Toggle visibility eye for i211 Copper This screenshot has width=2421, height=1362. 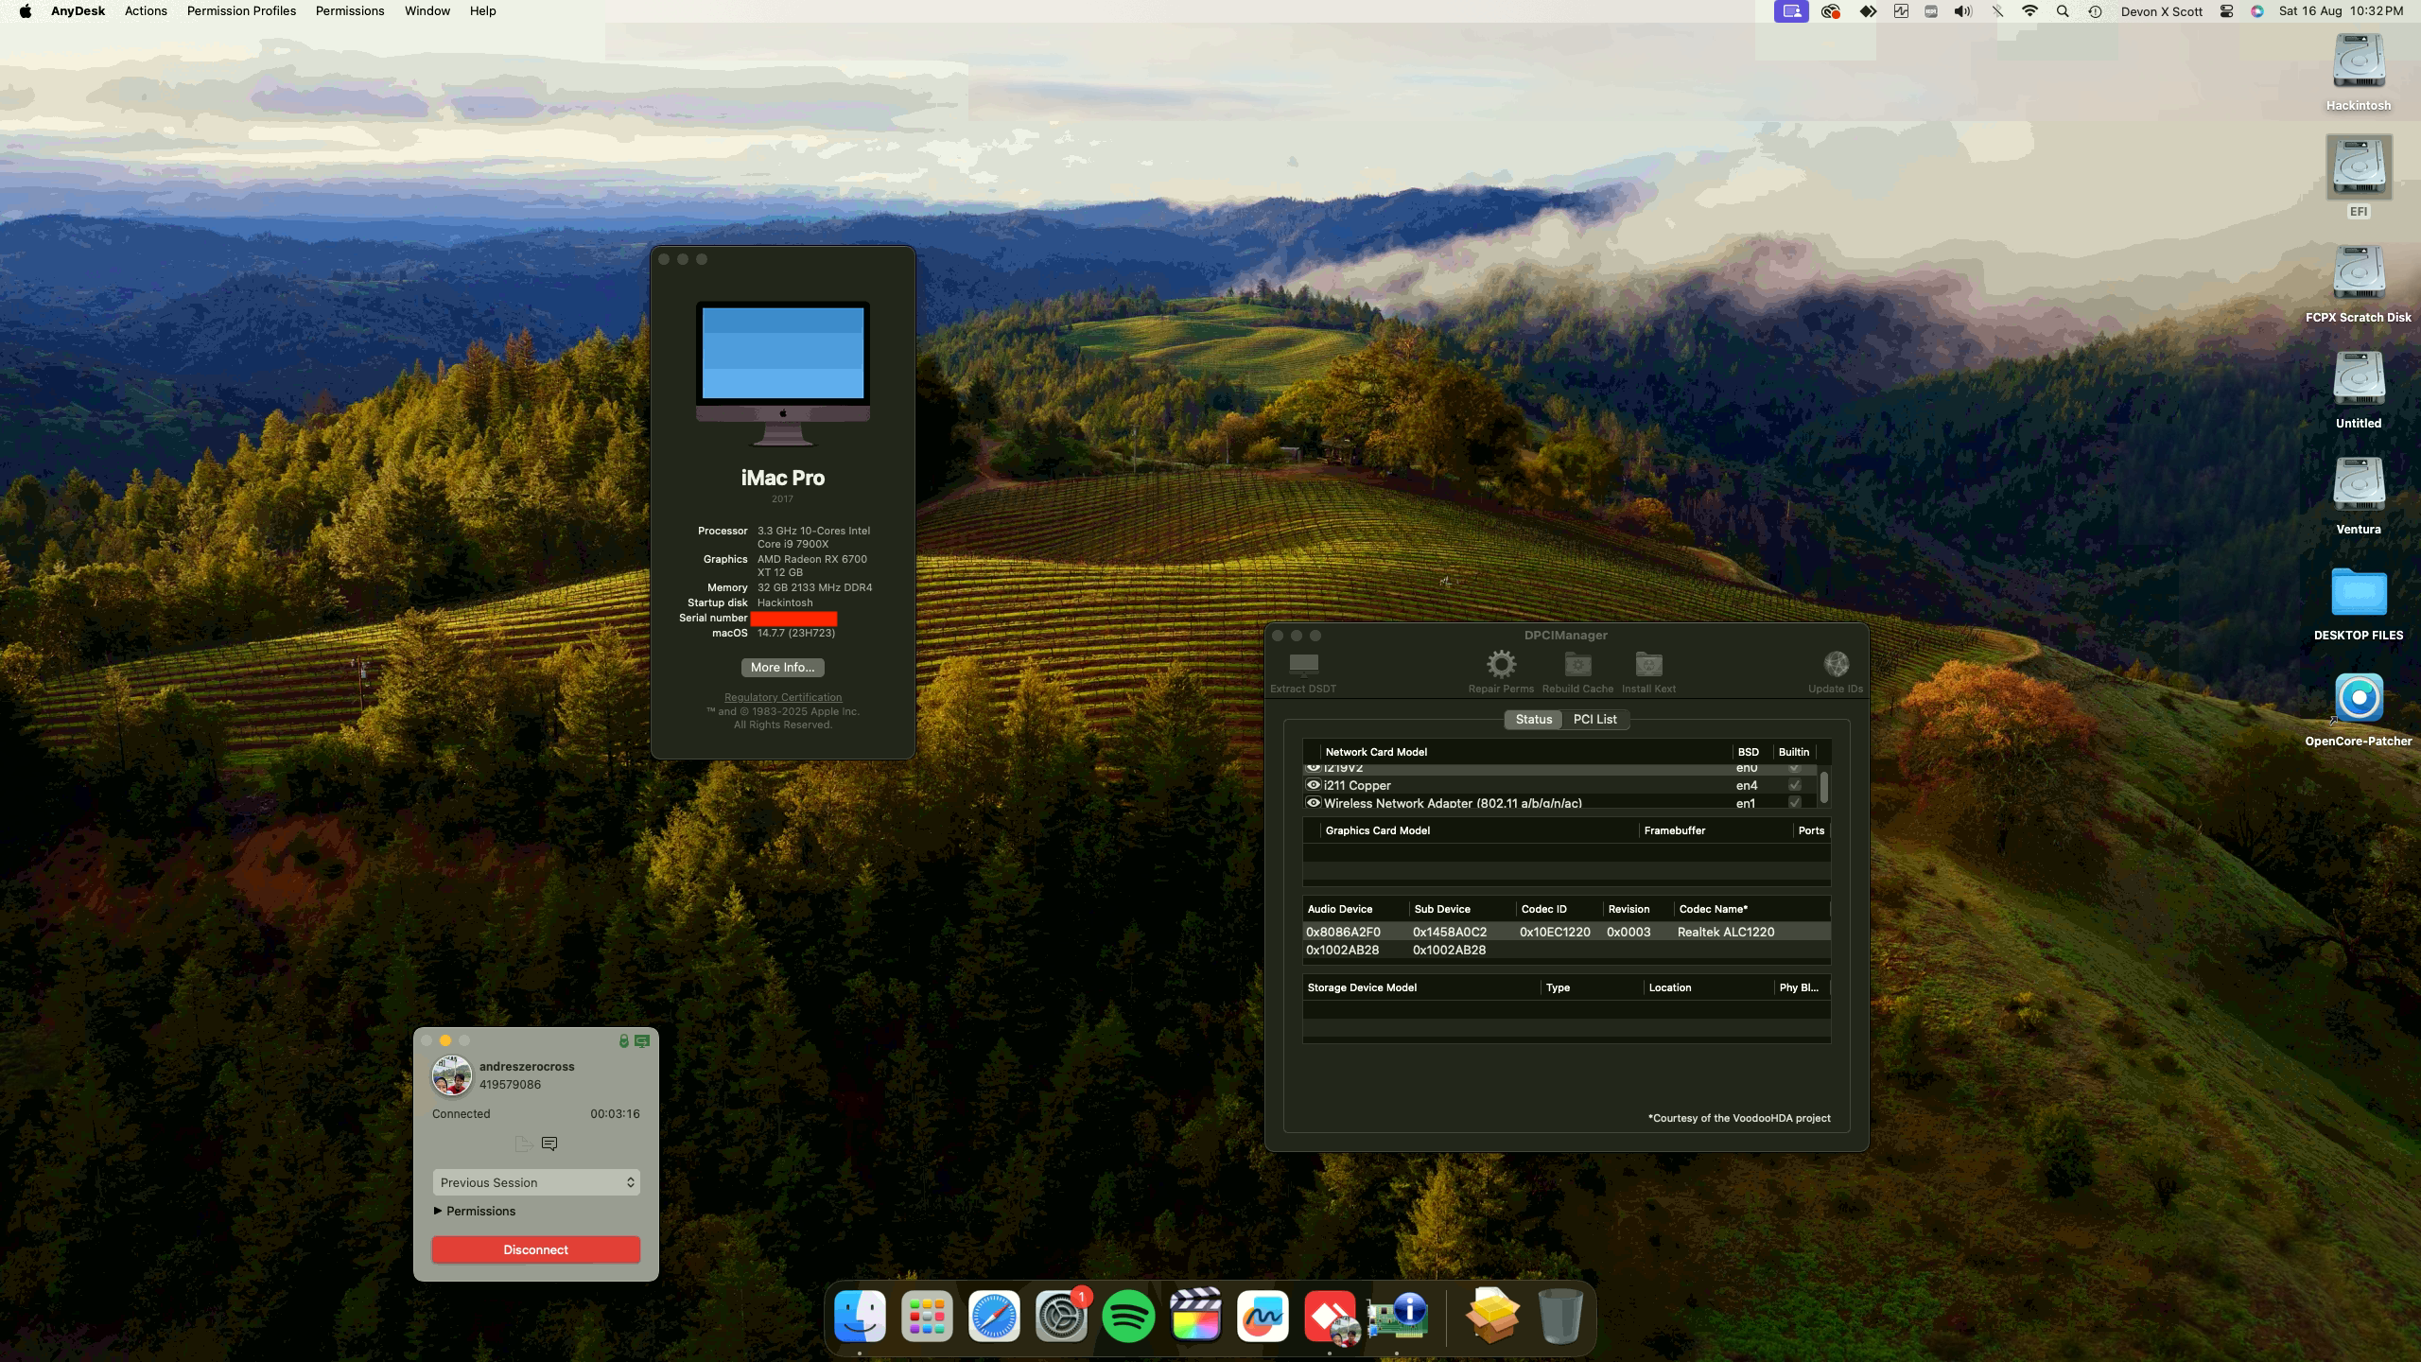pyautogui.click(x=1314, y=785)
